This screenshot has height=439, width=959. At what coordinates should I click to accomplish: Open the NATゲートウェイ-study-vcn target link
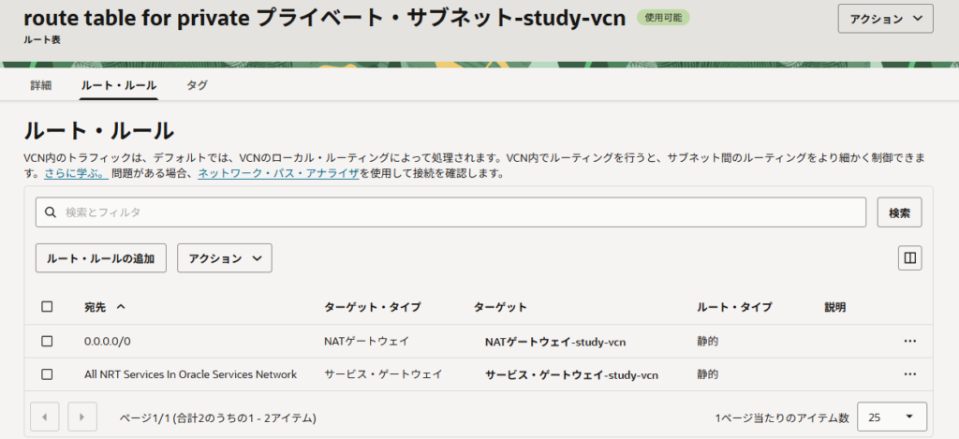coord(554,342)
